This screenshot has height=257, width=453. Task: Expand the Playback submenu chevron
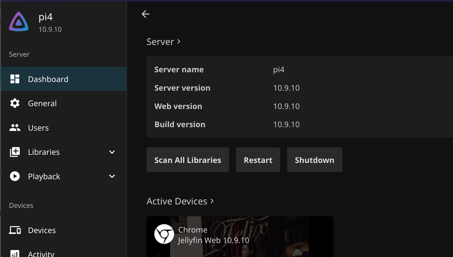112,176
